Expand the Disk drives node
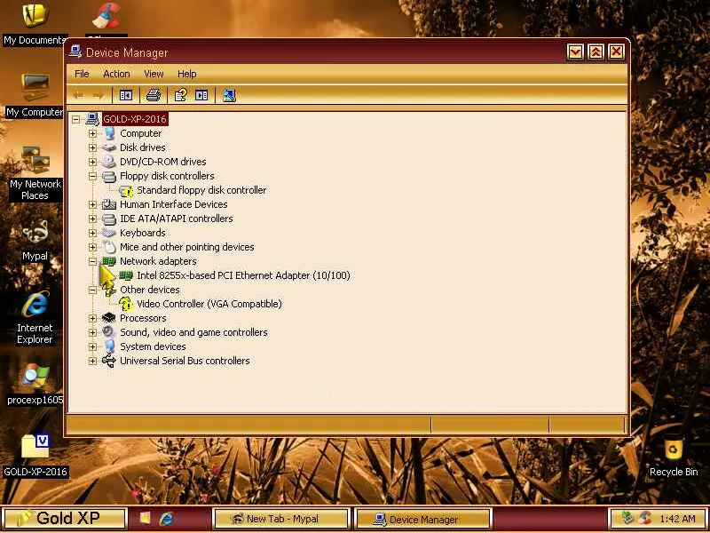 (x=93, y=147)
